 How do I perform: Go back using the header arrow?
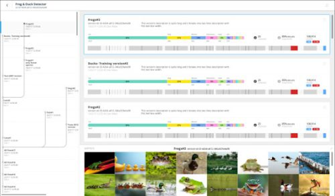[7, 5]
